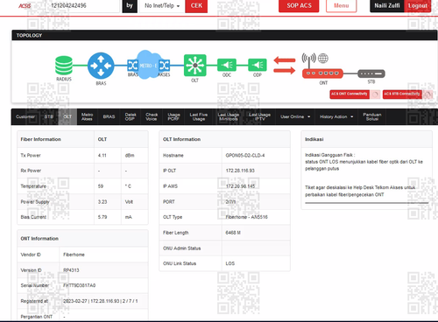Screen dimensions: 438x322
Task: Open the Last Five Usage tab
Action: (199, 116)
